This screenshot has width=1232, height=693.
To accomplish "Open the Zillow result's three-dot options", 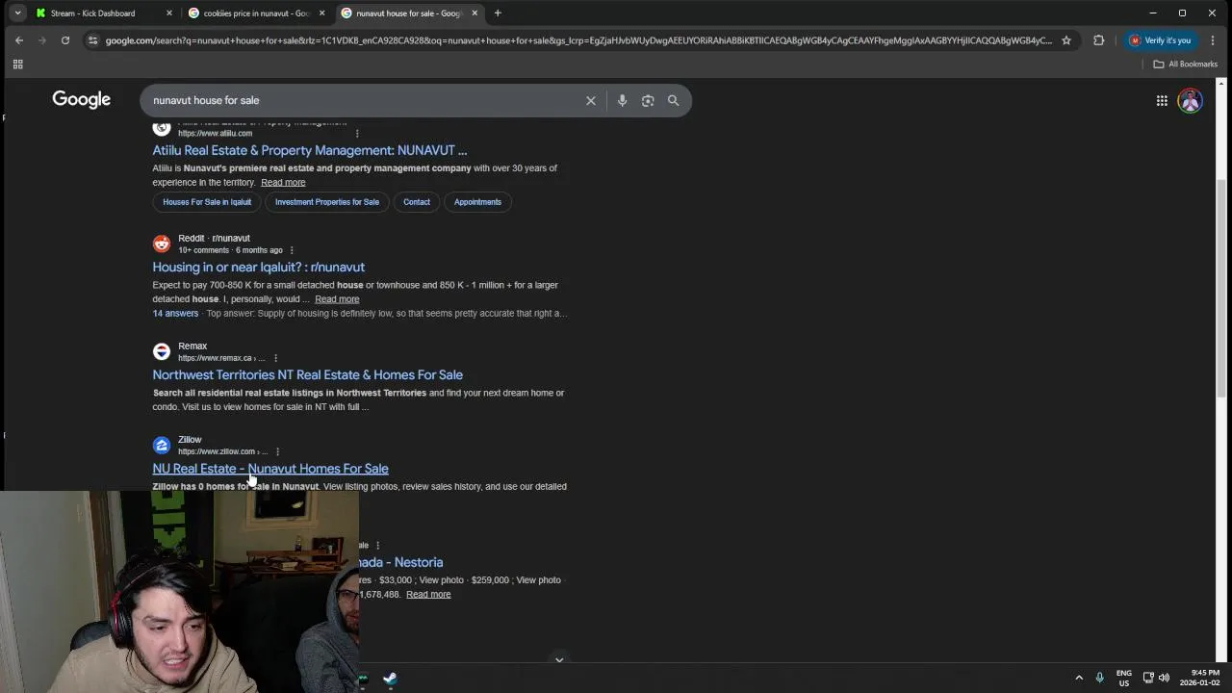I will 277,451.
